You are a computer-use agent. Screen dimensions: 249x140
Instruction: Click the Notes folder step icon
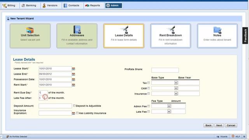pyautogui.click(x=217, y=30)
